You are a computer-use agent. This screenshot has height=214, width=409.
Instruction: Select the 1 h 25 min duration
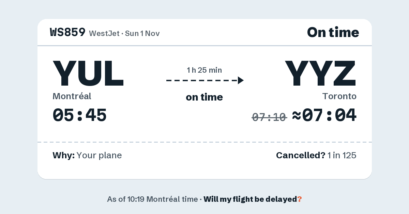(x=204, y=70)
